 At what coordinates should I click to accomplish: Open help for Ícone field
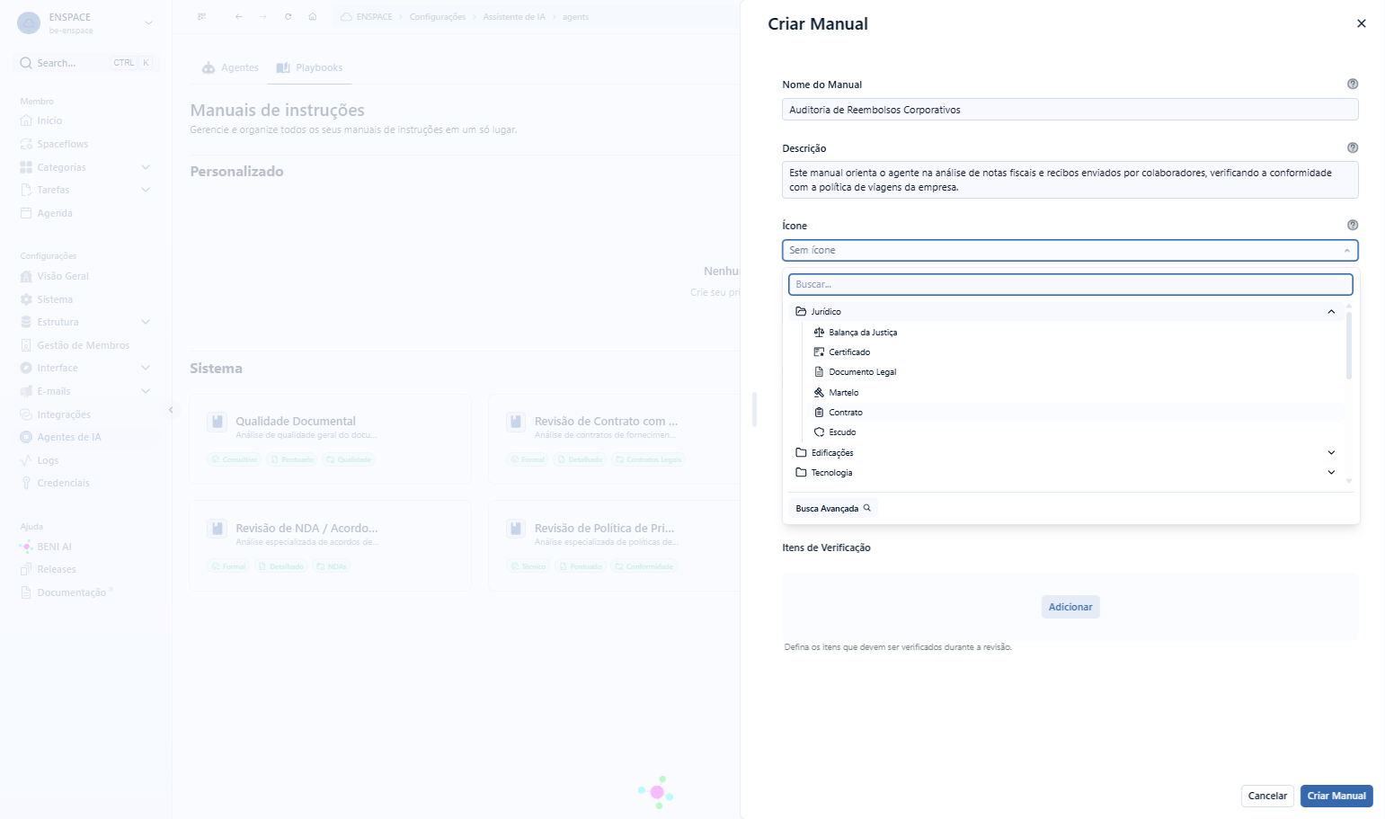click(1353, 225)
